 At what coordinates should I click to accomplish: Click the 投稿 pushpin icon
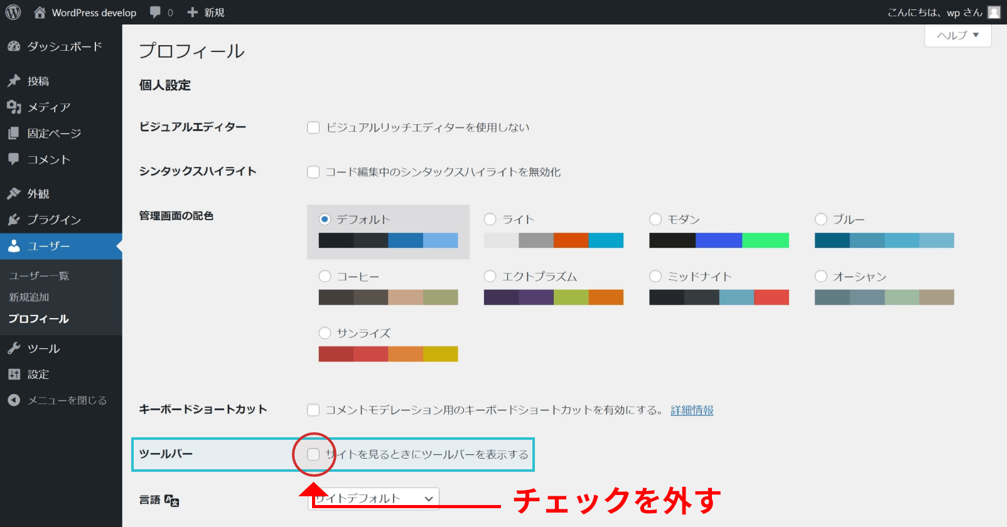pos(14,81)
